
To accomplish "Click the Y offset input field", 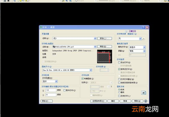I will pyautogui.click(x=51, y=95).
